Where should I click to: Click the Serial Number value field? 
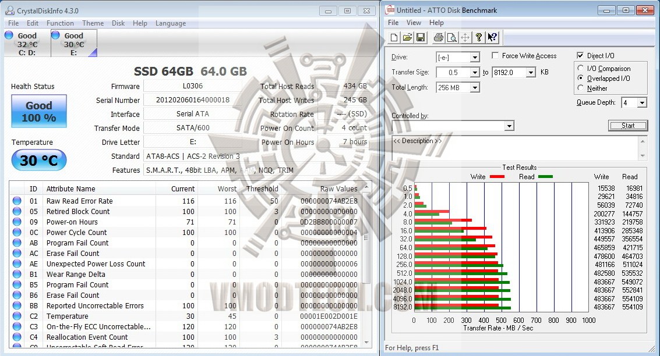pos(192,100)
